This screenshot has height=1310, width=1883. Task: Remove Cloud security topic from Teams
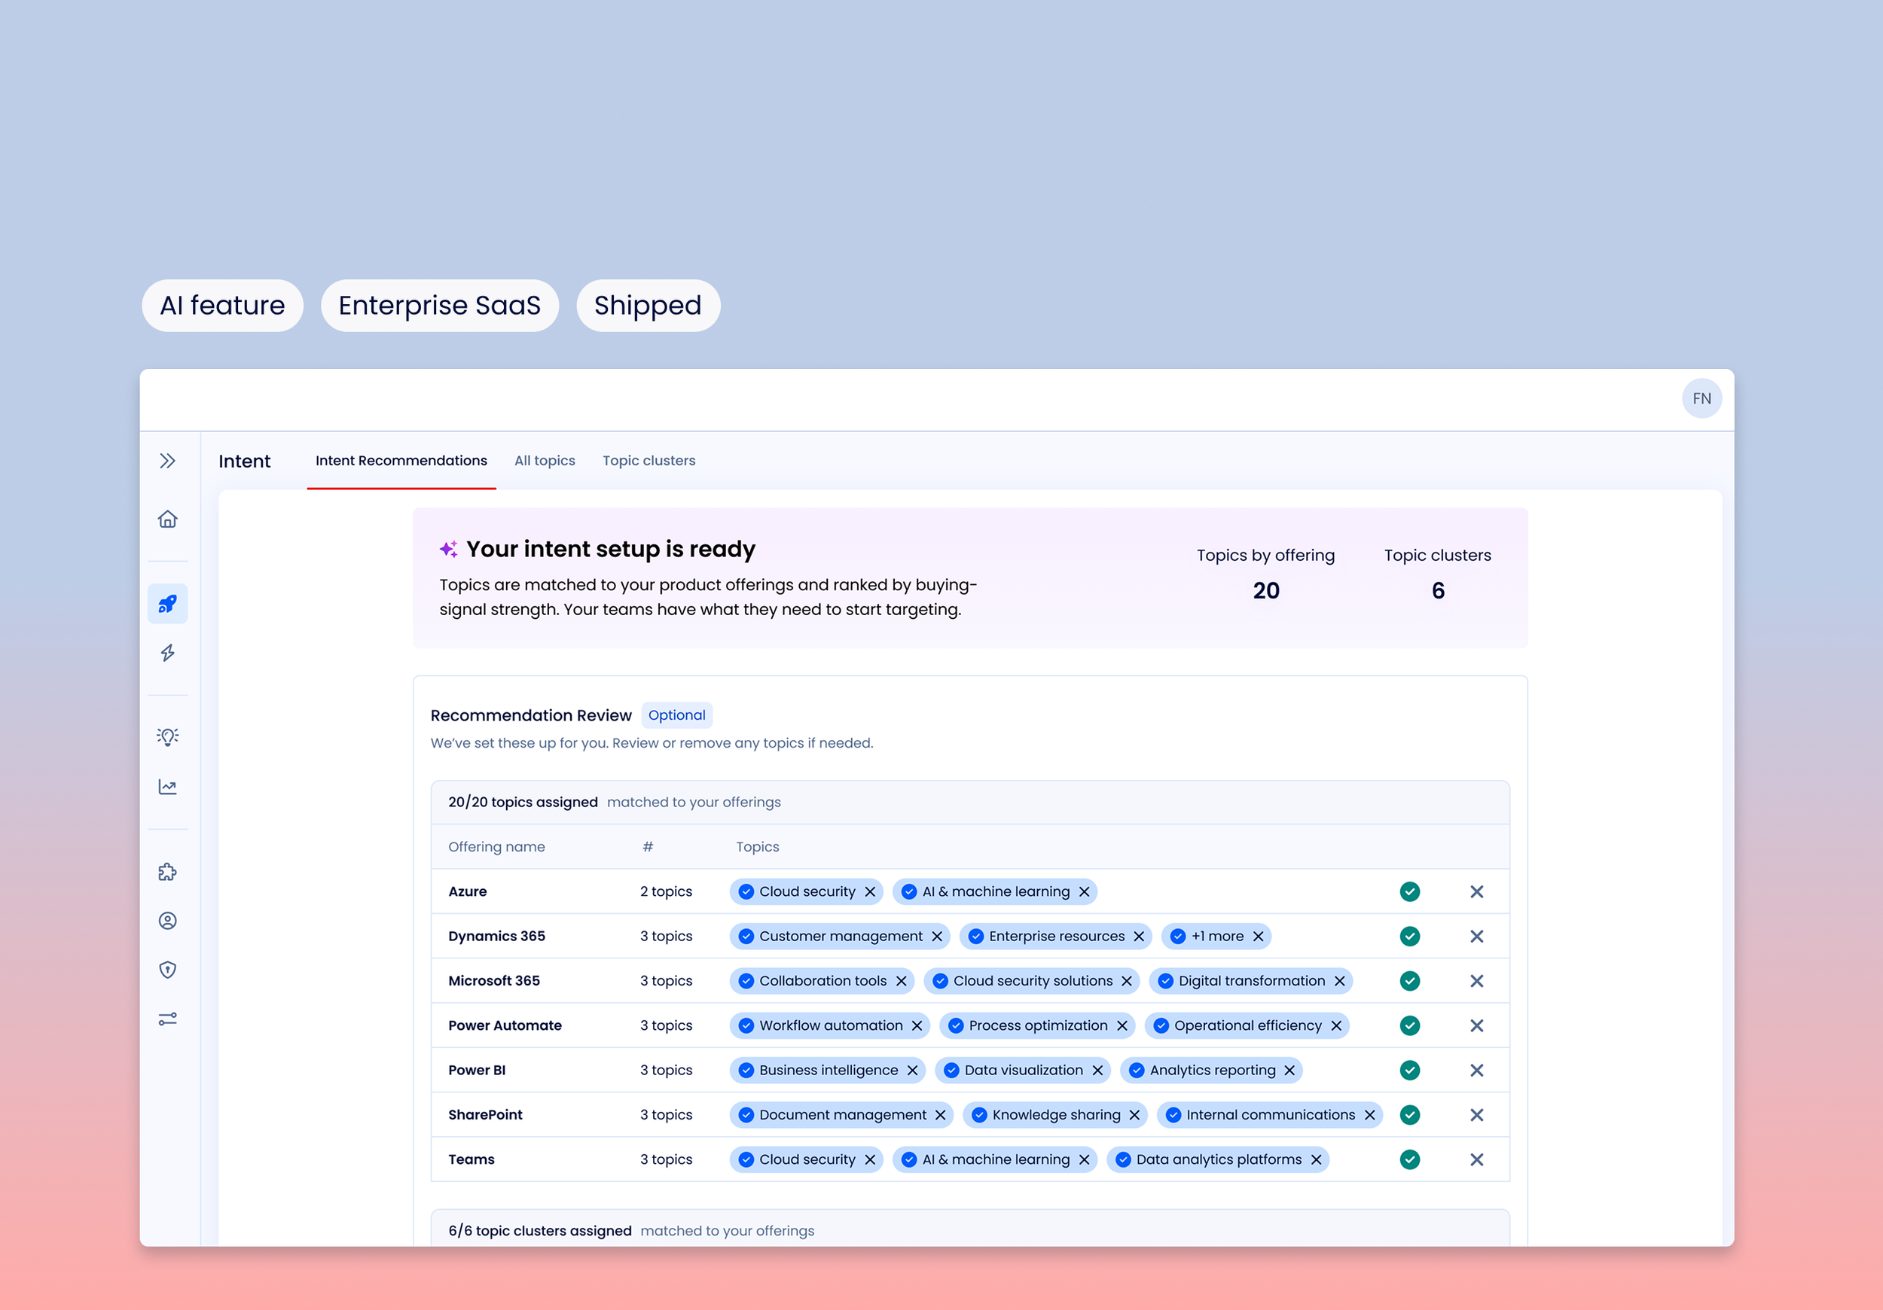(x=870, y=1159)
